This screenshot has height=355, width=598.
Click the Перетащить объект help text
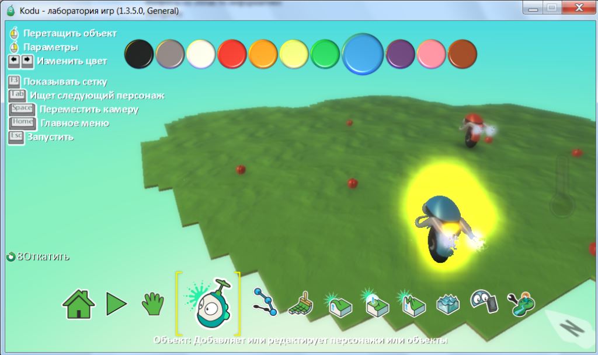click(x=70, y=33)
